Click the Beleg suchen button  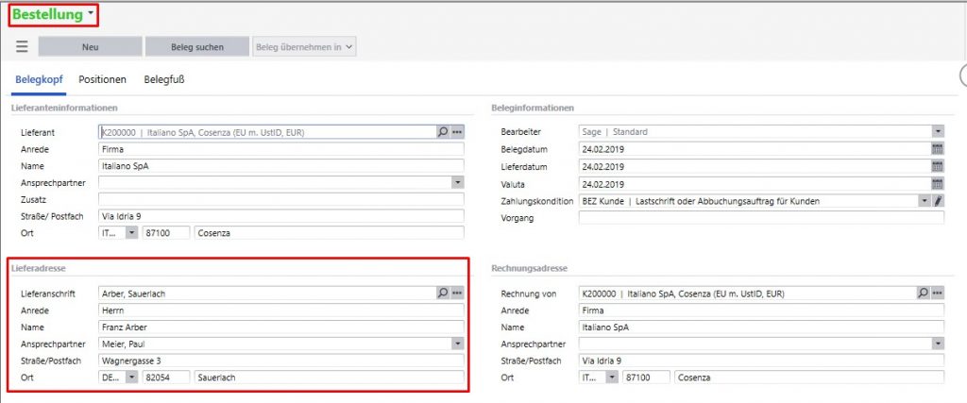[196, 46]
